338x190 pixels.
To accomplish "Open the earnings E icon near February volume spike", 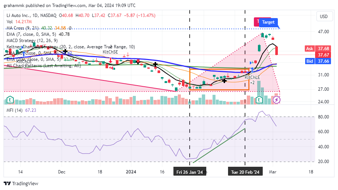I will point(259,100).
